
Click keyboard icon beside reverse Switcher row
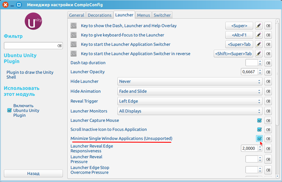(x=74, y=53)
